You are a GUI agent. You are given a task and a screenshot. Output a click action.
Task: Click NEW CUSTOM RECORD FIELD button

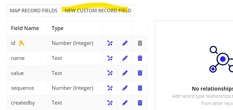98,11
